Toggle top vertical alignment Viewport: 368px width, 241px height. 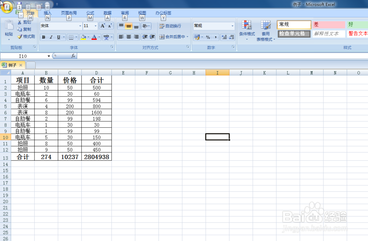click(x=121, y=26)
